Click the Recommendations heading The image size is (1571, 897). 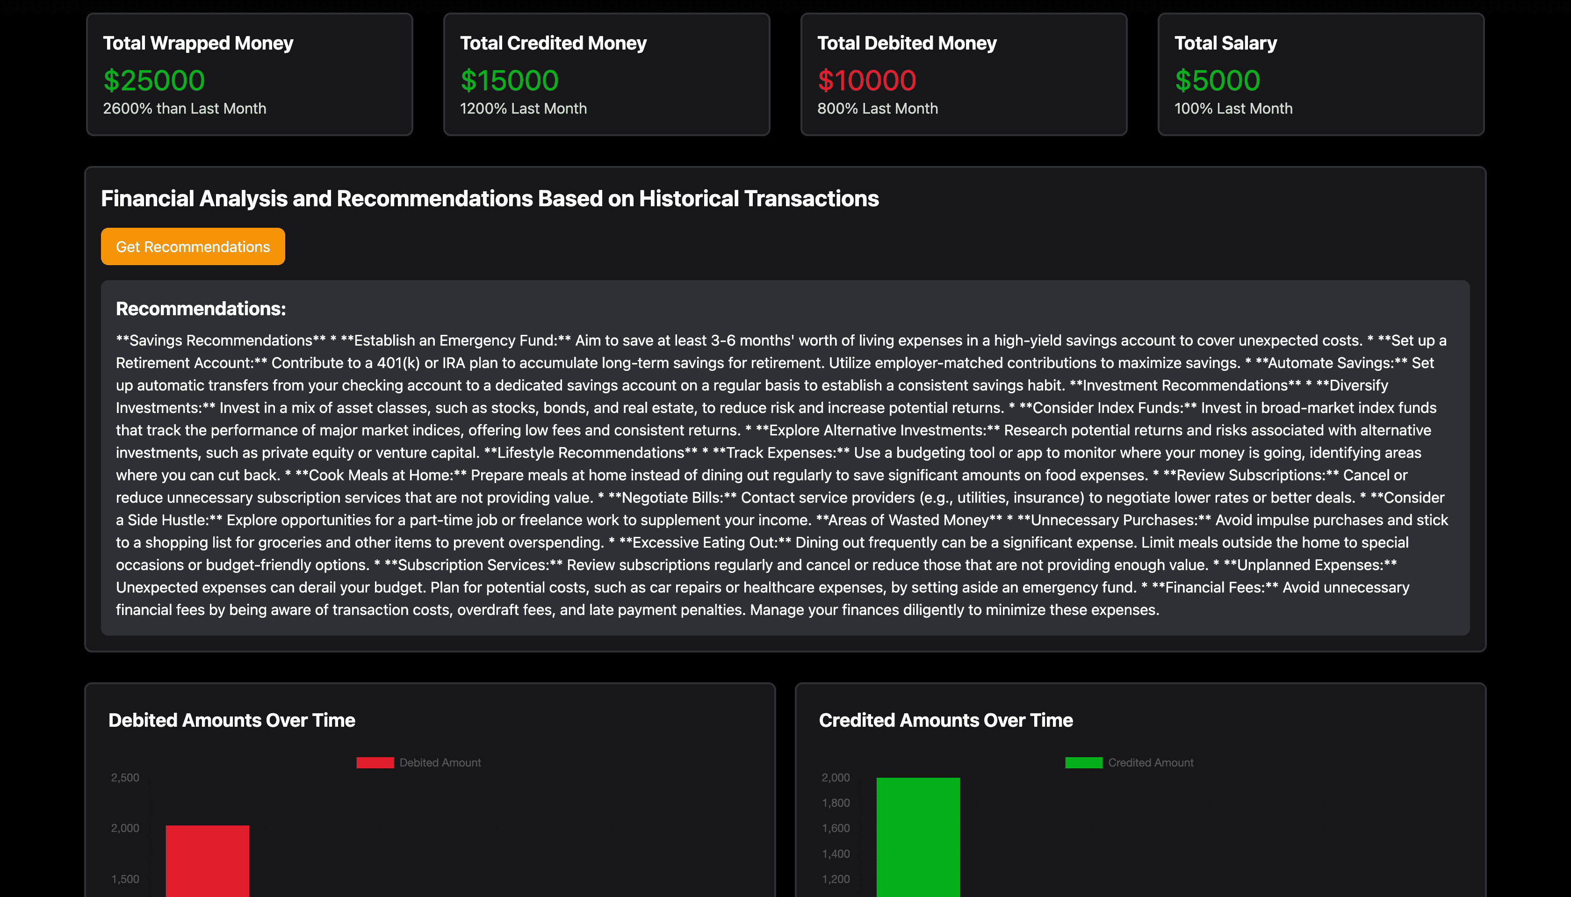(x=201, y=309)
